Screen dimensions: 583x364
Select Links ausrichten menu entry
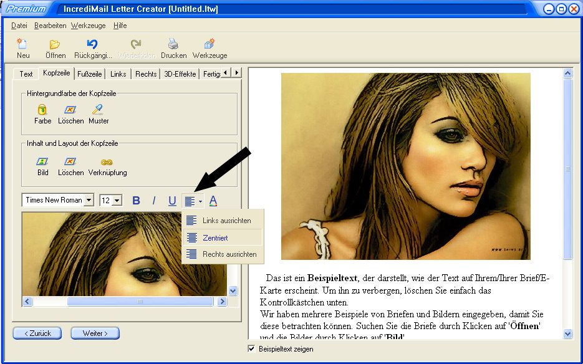pyautogui.click(x=223, y=221)
